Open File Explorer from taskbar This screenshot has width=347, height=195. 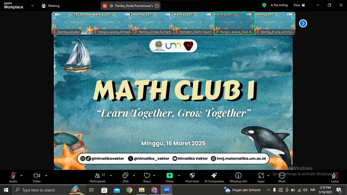tap(141, 190)
